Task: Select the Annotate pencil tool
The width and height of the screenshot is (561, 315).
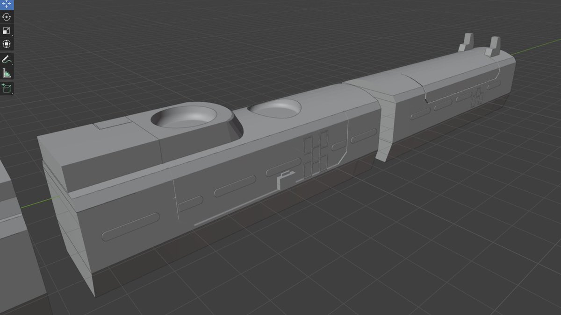Action: pos(7,60)
